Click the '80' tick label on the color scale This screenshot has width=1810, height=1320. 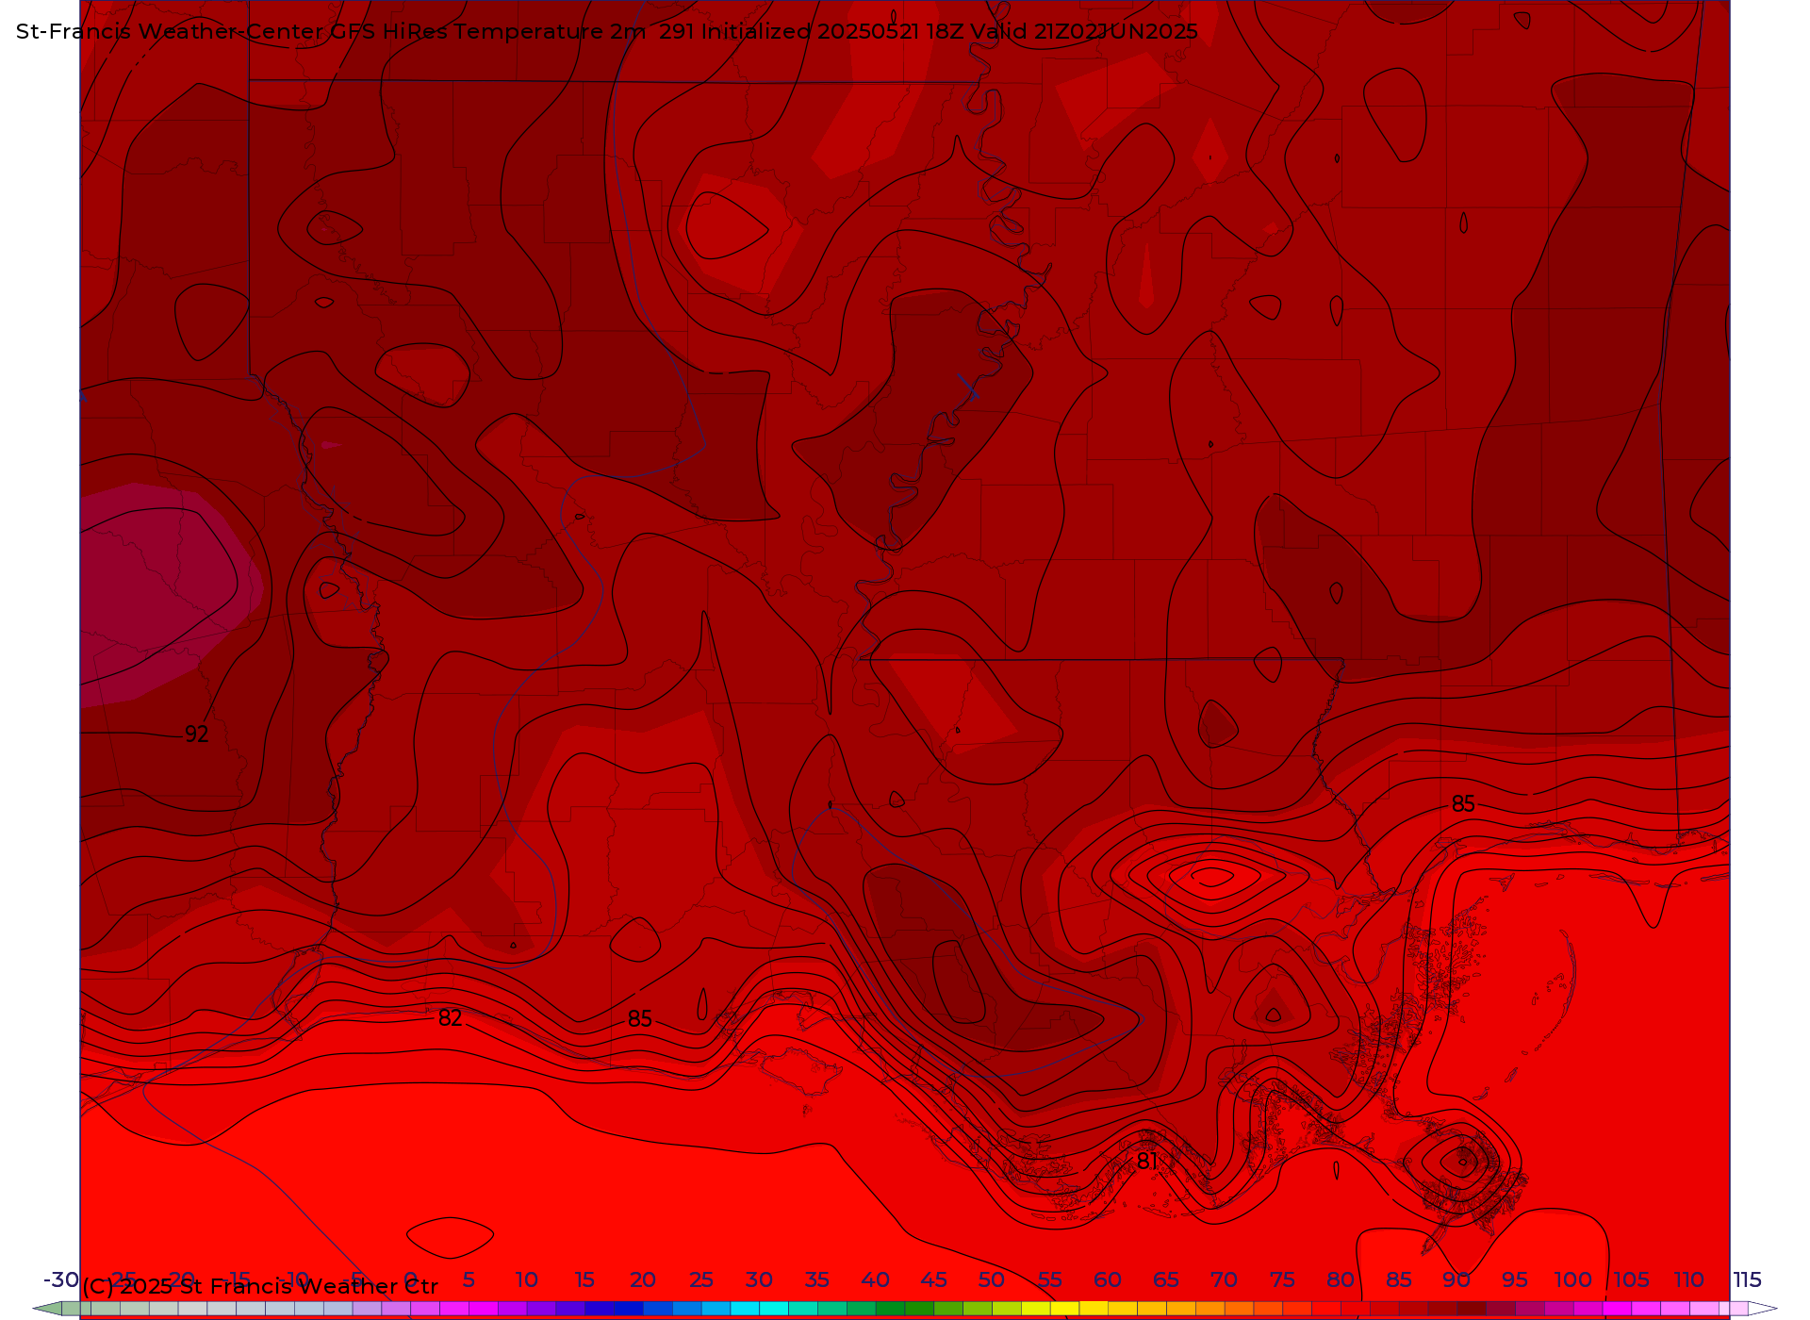coord(1341,1279)
